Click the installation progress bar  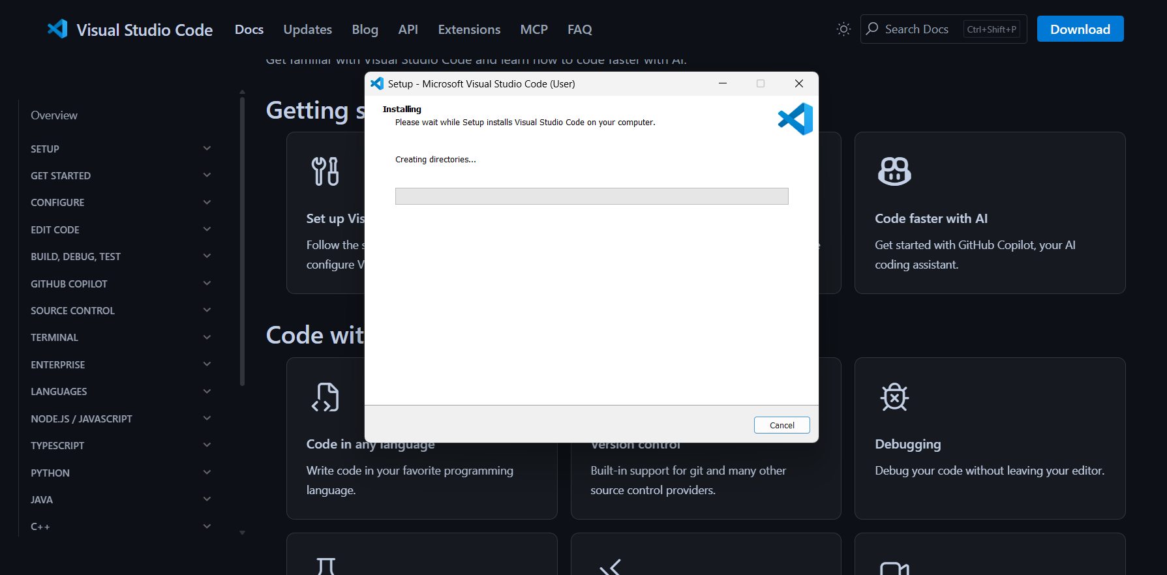(x=591, y=196)
